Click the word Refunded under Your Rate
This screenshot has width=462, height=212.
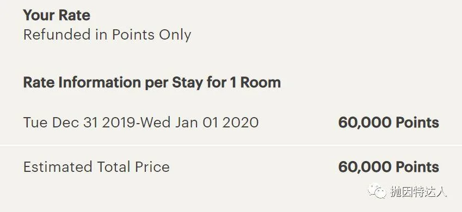click(57, 35)
